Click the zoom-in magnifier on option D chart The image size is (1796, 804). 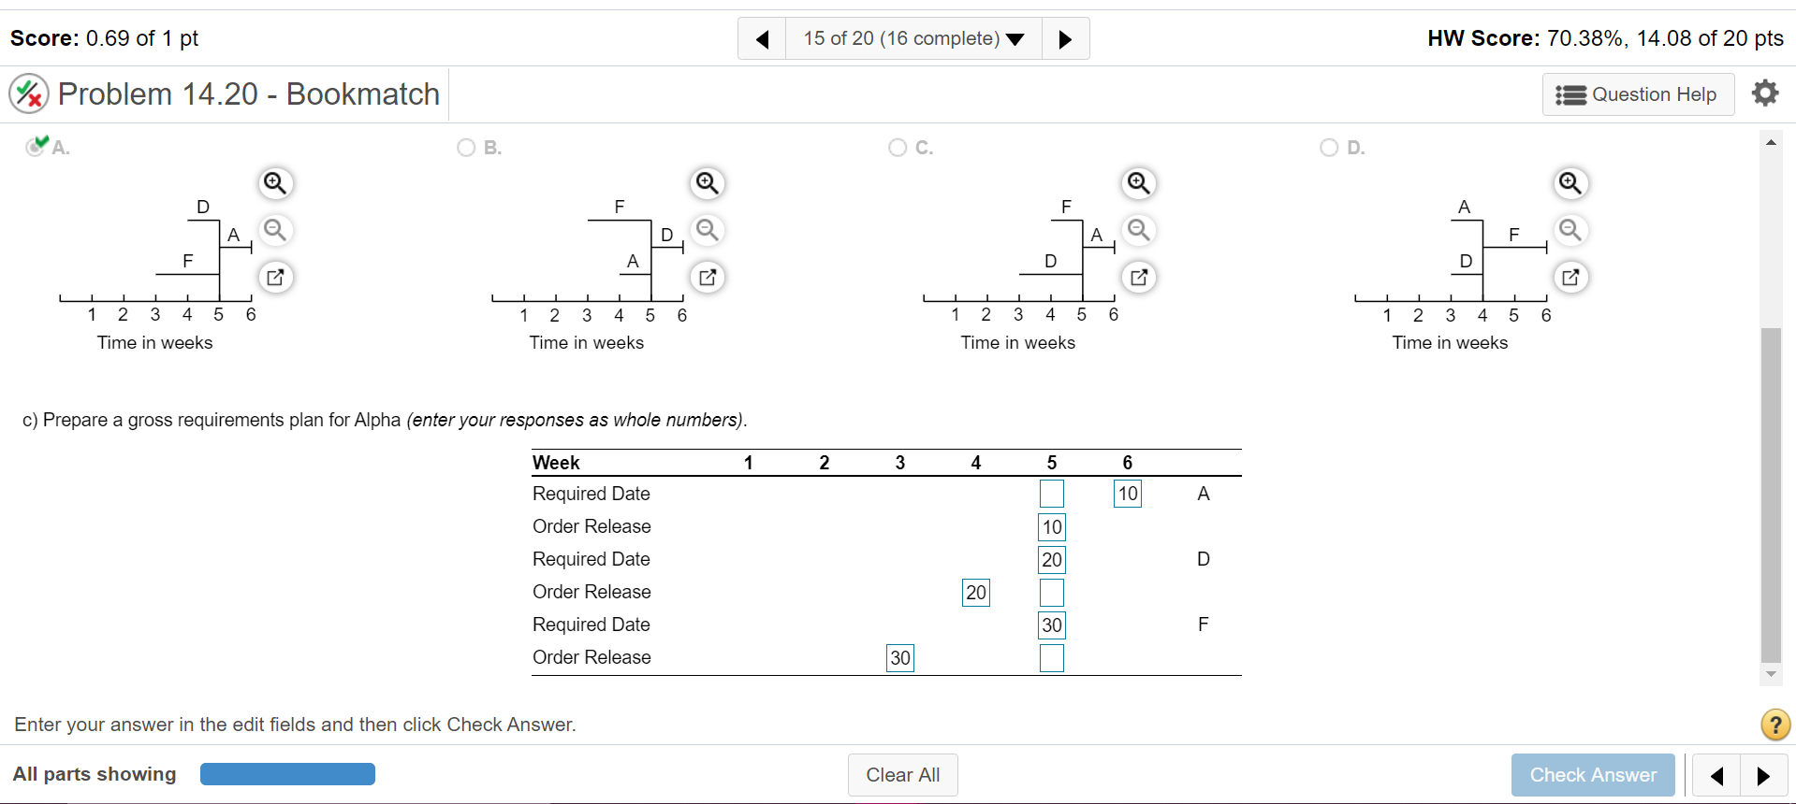point(1570,183)
